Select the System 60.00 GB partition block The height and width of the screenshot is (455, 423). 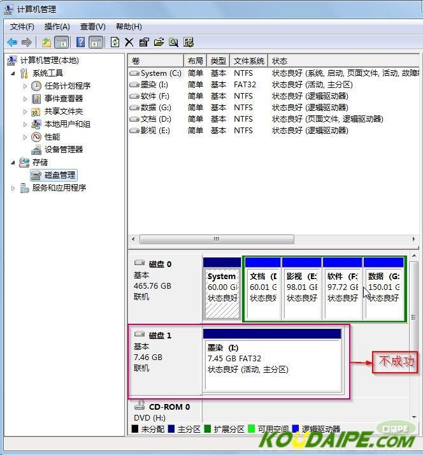222,289
